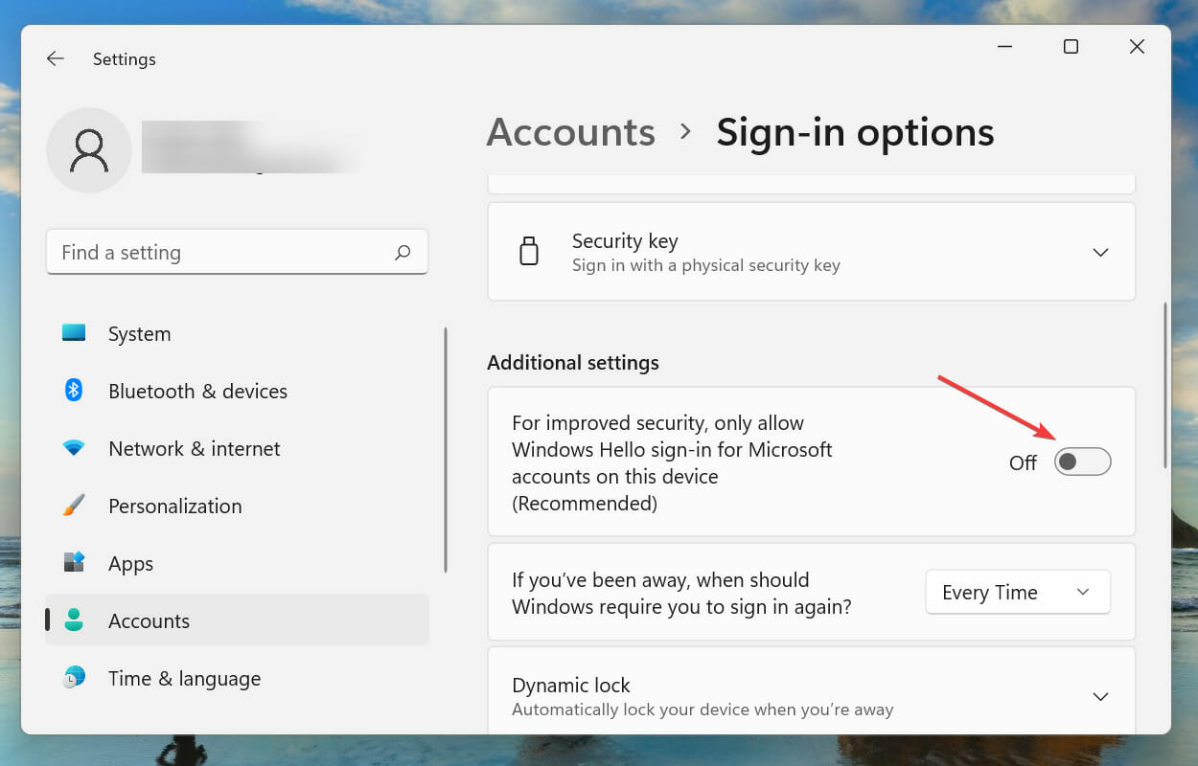Select the System monitor icon
Viewport: 1198px width, 766px height.
click(x=74, y=333)
